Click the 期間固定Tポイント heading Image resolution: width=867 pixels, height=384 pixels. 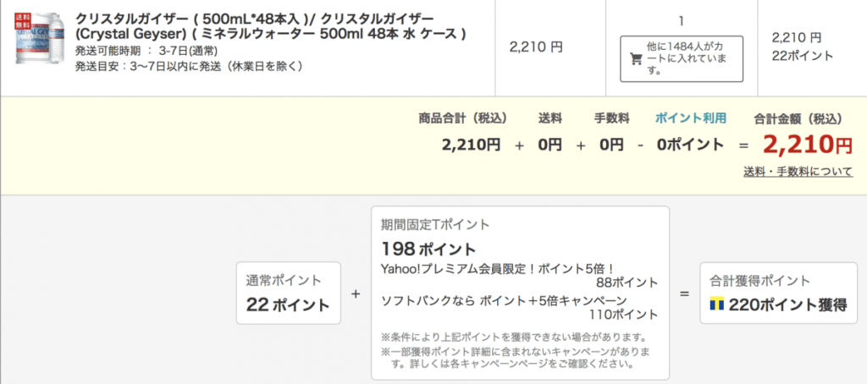point(435,225)
